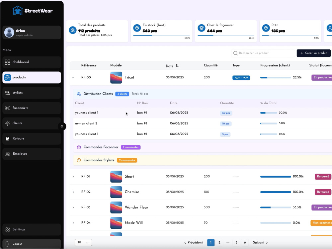Open the Retours menu item
Viewport: 332px width, 249px height.
[x=32, y=139]
